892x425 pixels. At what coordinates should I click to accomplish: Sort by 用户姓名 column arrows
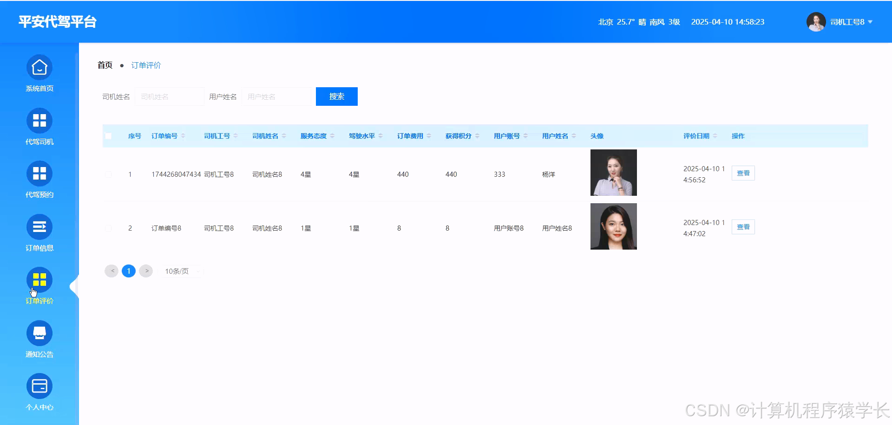click(574, 136)
